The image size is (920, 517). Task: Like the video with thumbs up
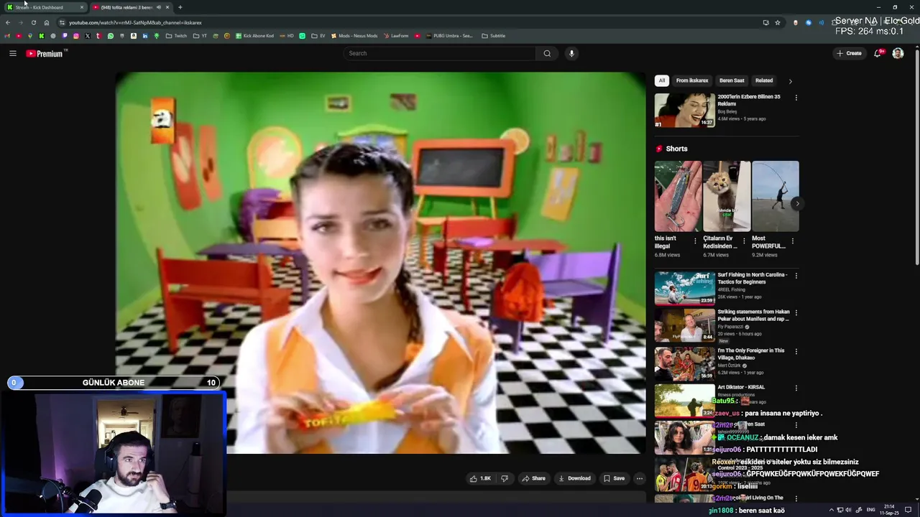point(480,478)
